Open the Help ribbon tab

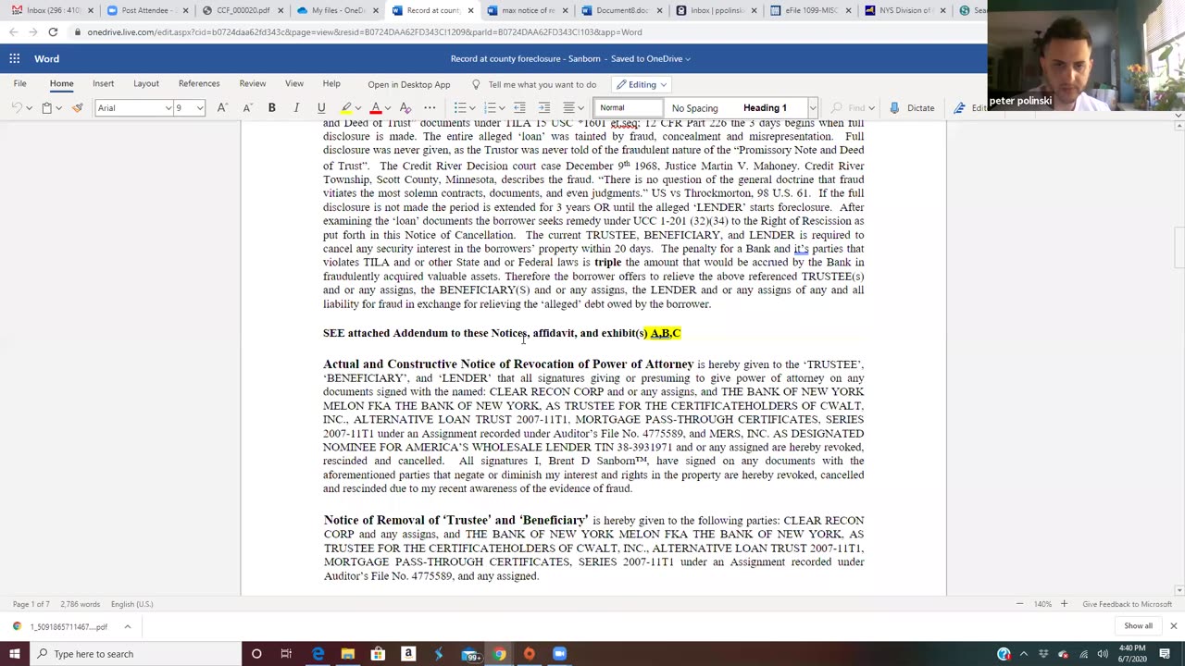(x=331, y=84)
